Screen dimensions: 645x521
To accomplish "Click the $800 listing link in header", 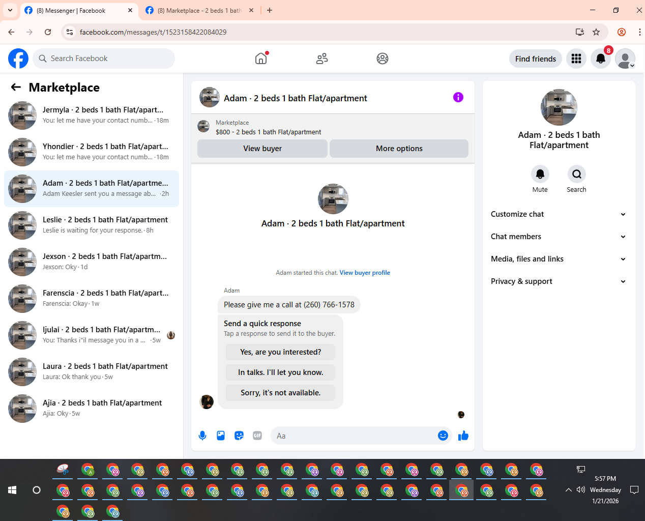I will click(269, 132).
